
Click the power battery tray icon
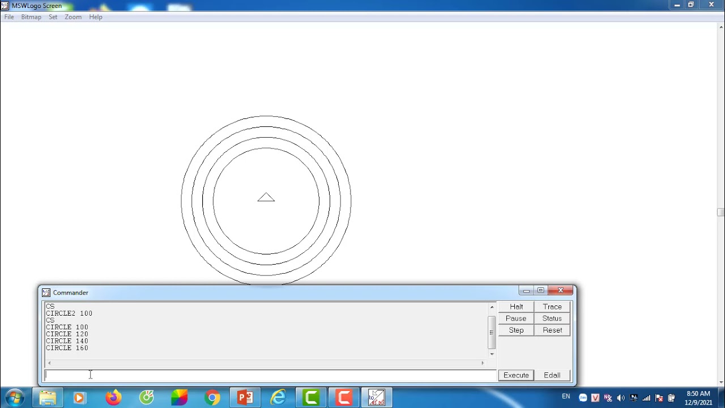(672, 398)
